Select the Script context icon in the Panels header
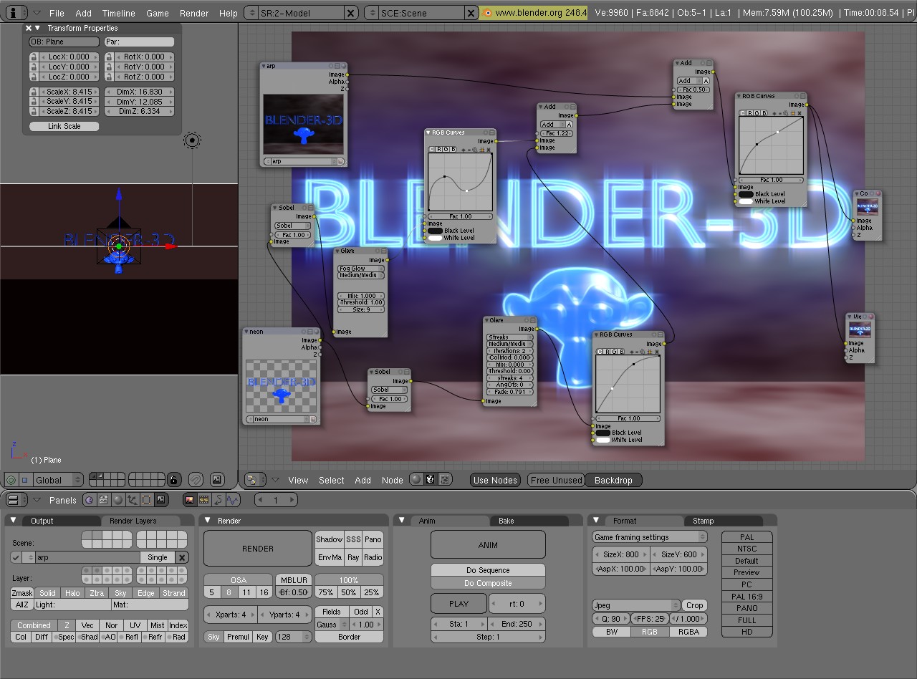The image size is (917, 679). coord(104,500)
